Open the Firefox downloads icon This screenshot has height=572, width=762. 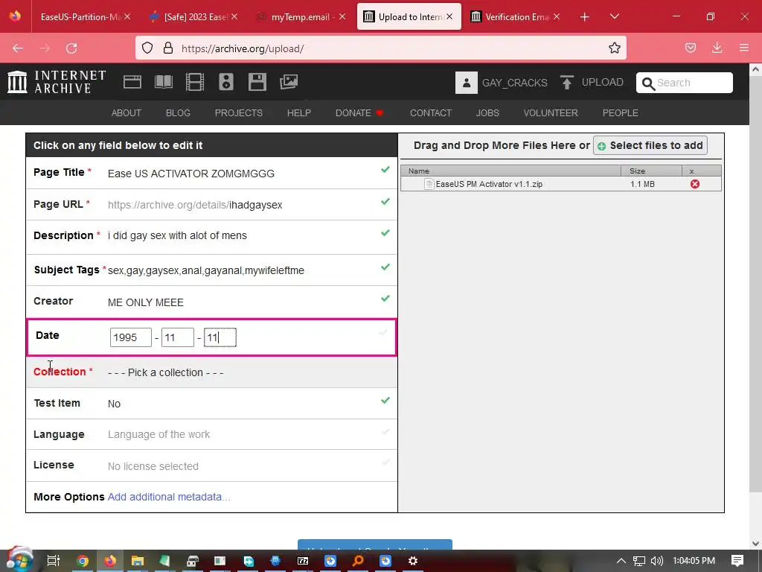pyautogui.click(x=717, y=48)
